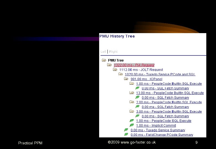
Task: Click folder icon beside 13.00 ms BuiltIn SQL Execute
Action: tap(132, 93)
